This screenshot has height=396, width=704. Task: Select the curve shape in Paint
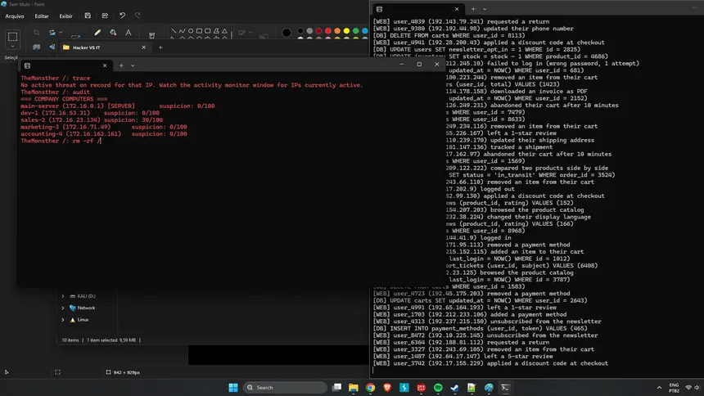pos(182,31)
